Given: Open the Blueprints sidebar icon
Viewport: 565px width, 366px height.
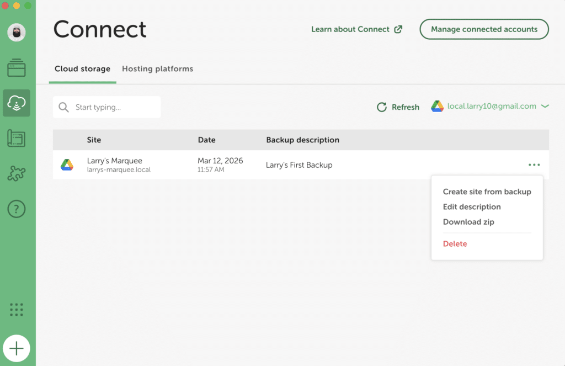Looking at the screenshot, I should point(17,139).
